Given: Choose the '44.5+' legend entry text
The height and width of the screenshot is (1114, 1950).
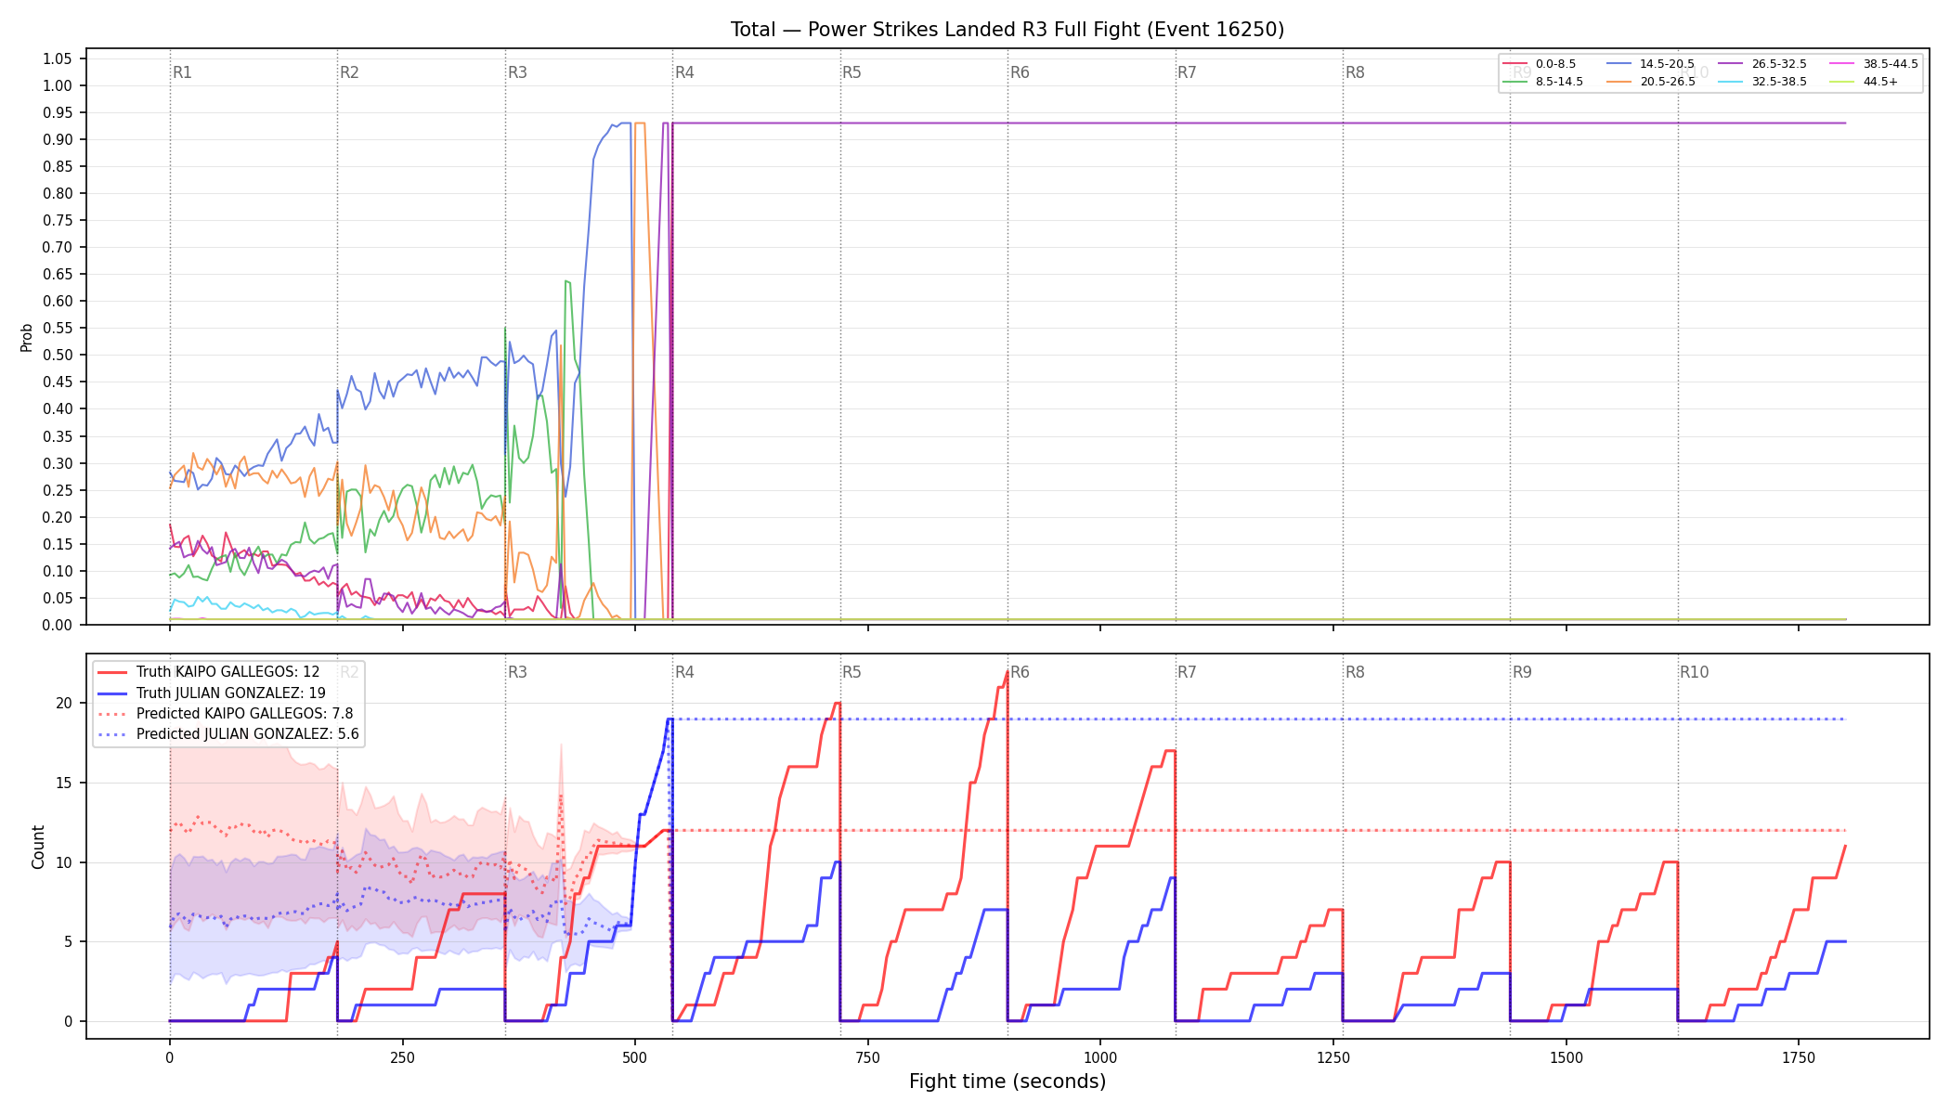Looking at the screenshot, I should pyautogui.click(x=1880, y=82).
